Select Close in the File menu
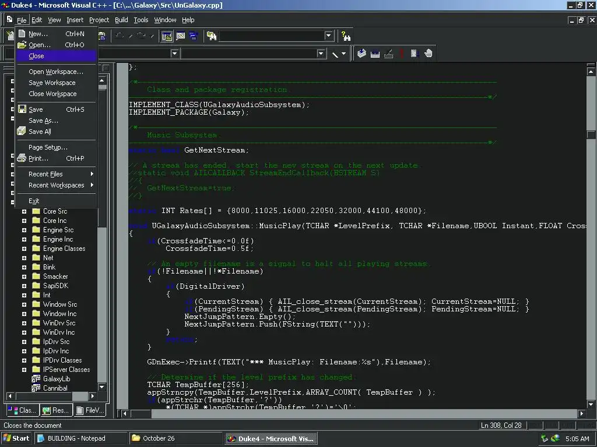Screen dimensions: 597x447 click(x=56, y=56)
